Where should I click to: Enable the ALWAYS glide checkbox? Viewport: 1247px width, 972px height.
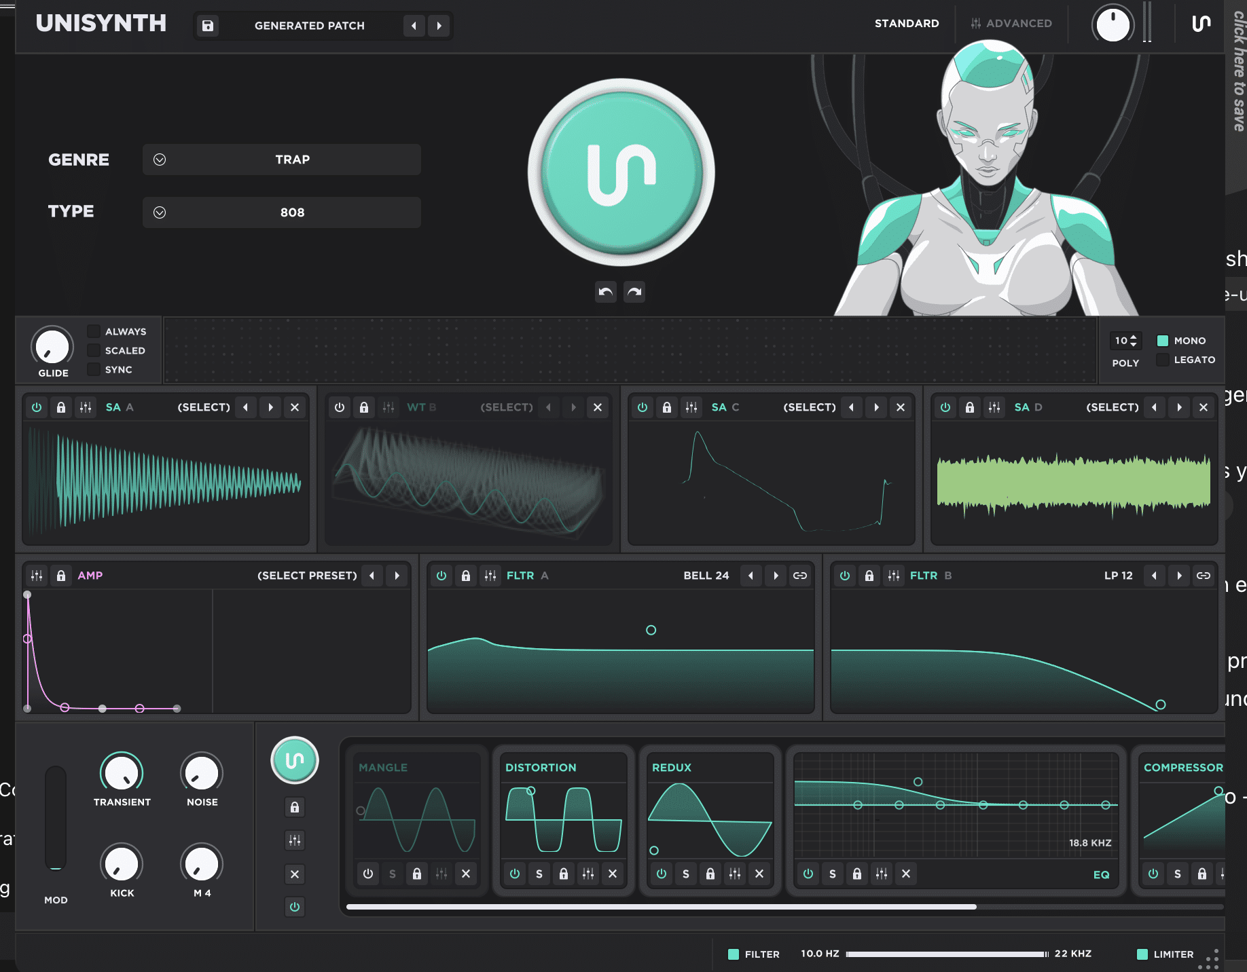coord(94,331)
